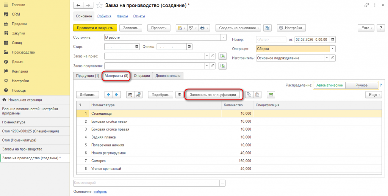388x196 pixels.
Task: Expand the Операция dropdown arrow
Action: pos(333,49)
